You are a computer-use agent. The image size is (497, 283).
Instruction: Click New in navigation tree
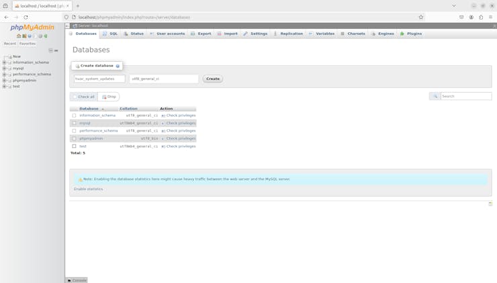coord(17,56)
